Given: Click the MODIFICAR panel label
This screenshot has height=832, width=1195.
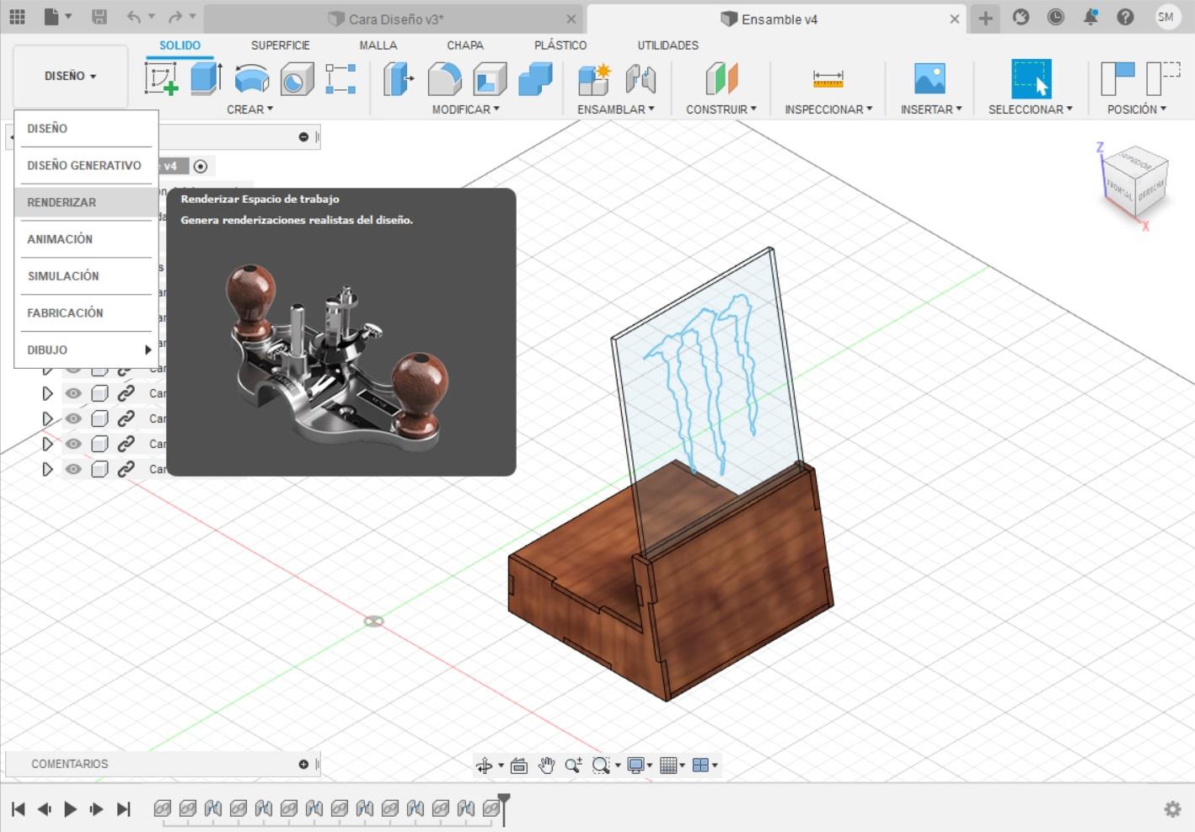Looking at the screenshot, I should [x=462, y=109].
